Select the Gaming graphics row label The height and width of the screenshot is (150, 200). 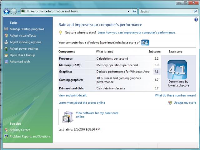point(71,80)
